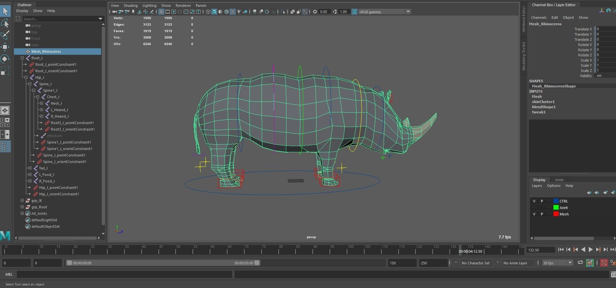The image size is (616, 288).
Task: Expand the Tail_J joint
Action: (x=30, y=168)
